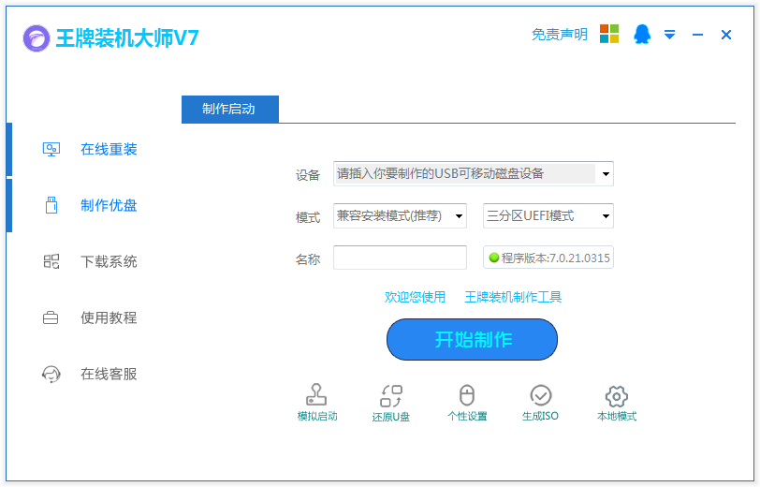
Task: Click the 王牌装机大师V7 title text
Action: coord(127,37)
